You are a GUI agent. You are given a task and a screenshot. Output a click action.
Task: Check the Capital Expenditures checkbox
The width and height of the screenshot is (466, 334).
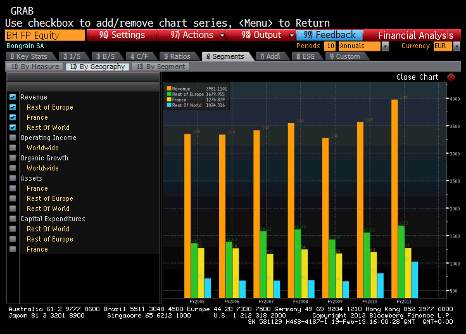tap(13, 219)
